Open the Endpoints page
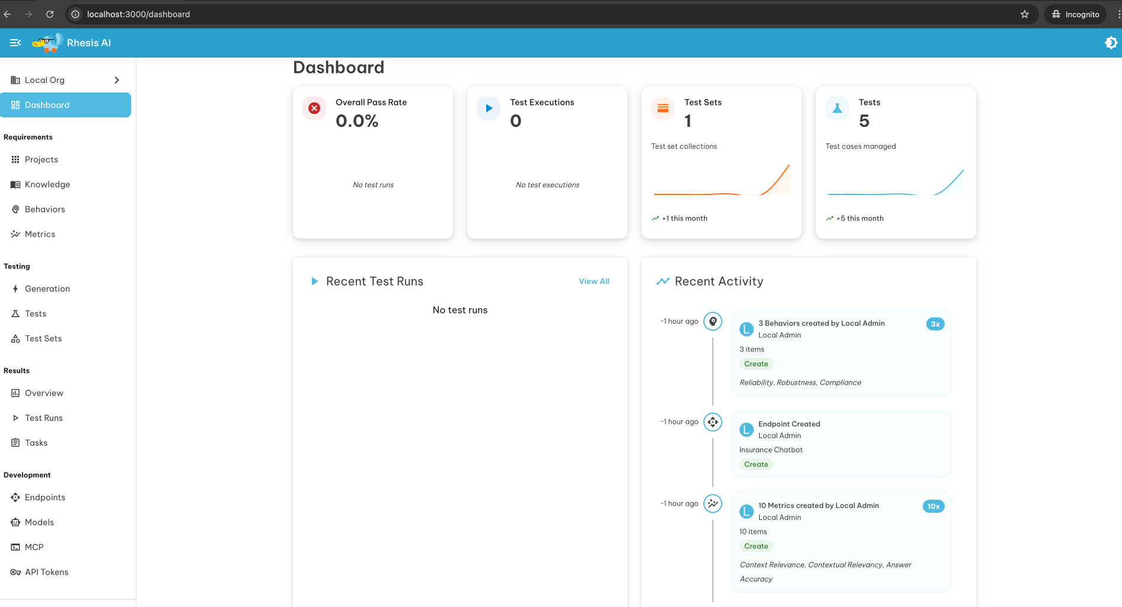Screen dimensions: 1122x607 pos(45,497)
